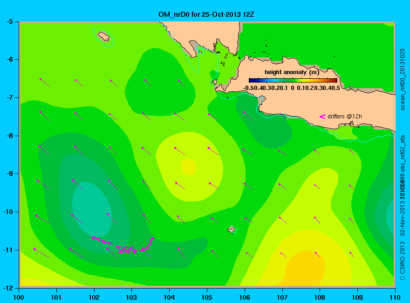Click the x-axis label 104
410x303 pixels.
point(169,297)
